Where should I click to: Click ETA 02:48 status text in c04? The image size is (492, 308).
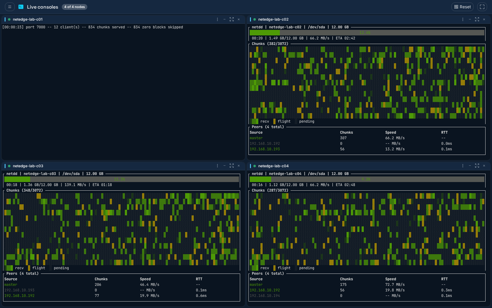[x=345, y=185]
